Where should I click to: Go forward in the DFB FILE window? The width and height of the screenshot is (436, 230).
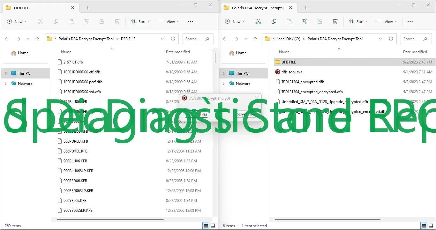pos(18,39)
